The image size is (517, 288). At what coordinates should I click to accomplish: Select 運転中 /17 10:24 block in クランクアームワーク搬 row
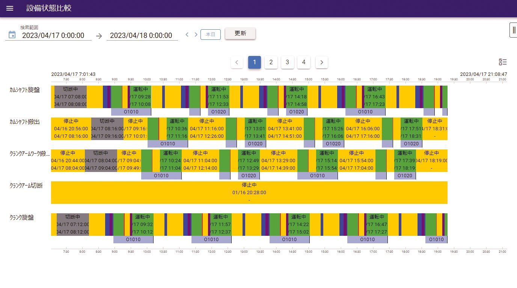(x=171, y=161)
